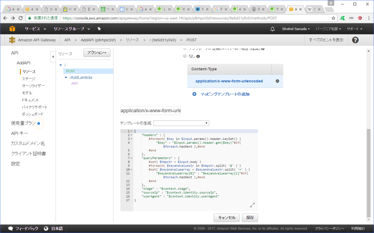
Task: Open the サービス dropdown menu
Action: [x=35, y=29]
